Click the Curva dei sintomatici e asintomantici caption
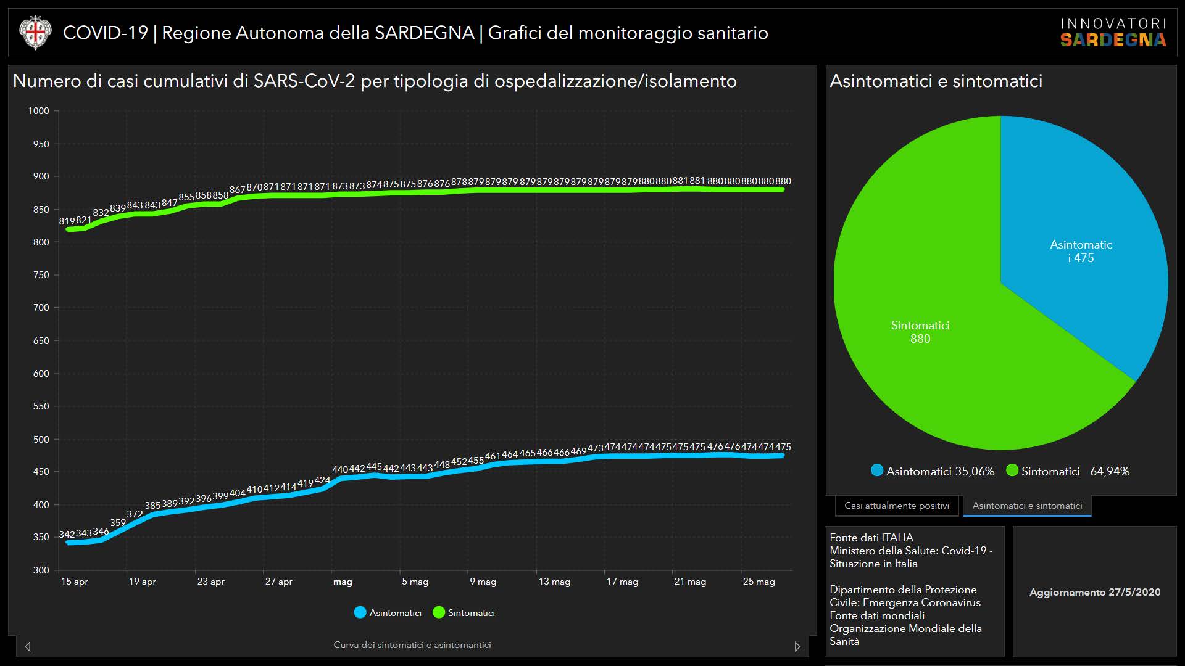This screenshot has width=1185, height=666. [x=412, y=645]
